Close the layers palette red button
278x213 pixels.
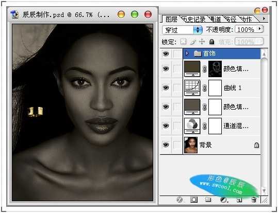(x=265, y=10)
